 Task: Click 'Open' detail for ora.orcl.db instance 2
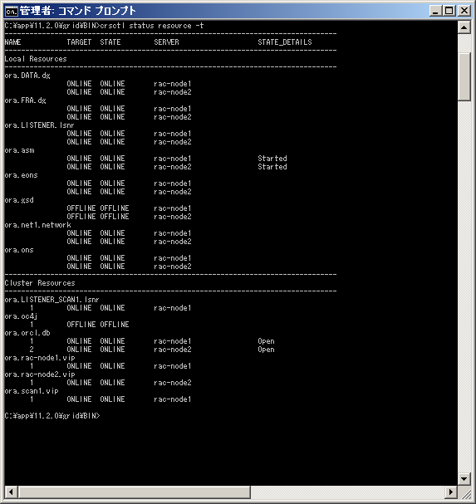[266, 350]
